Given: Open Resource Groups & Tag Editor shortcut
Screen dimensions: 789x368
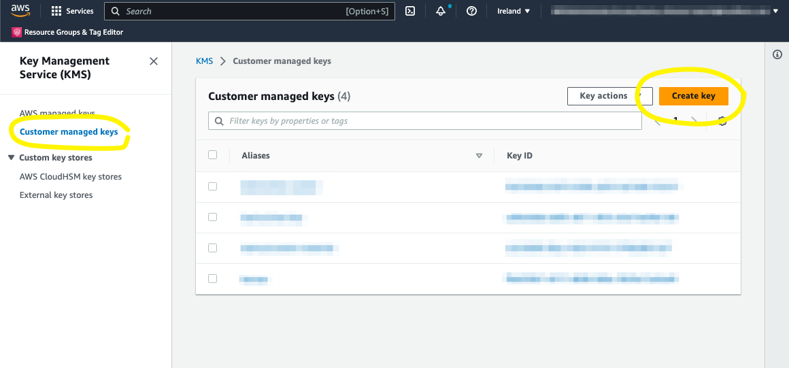Looking at the screenshot, I should point(67,32).
